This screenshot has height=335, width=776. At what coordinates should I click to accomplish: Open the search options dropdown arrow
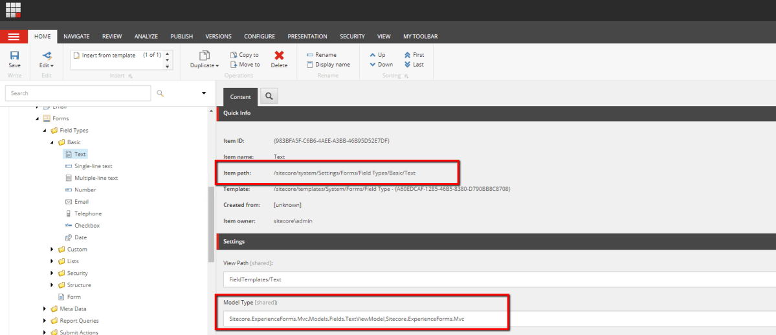tap(204, 93)
